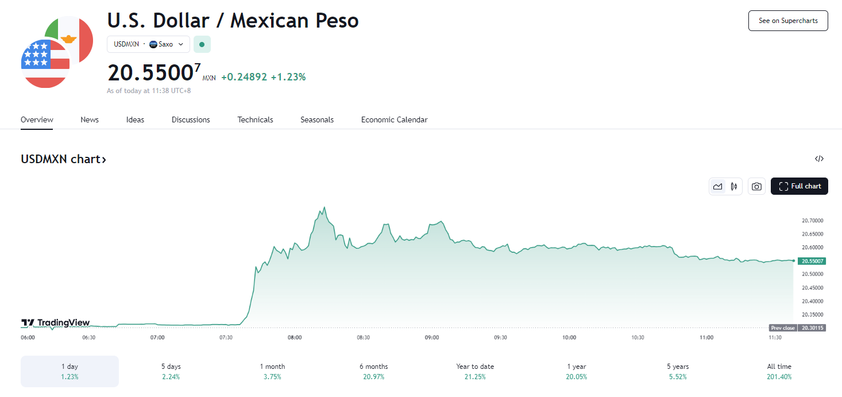Click the TradingView logo on chart
This screenshot has height=397, width=842.
coord(55,323)
